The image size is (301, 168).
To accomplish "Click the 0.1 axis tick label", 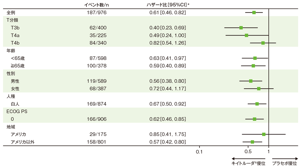I will click(x=199, y=151).
